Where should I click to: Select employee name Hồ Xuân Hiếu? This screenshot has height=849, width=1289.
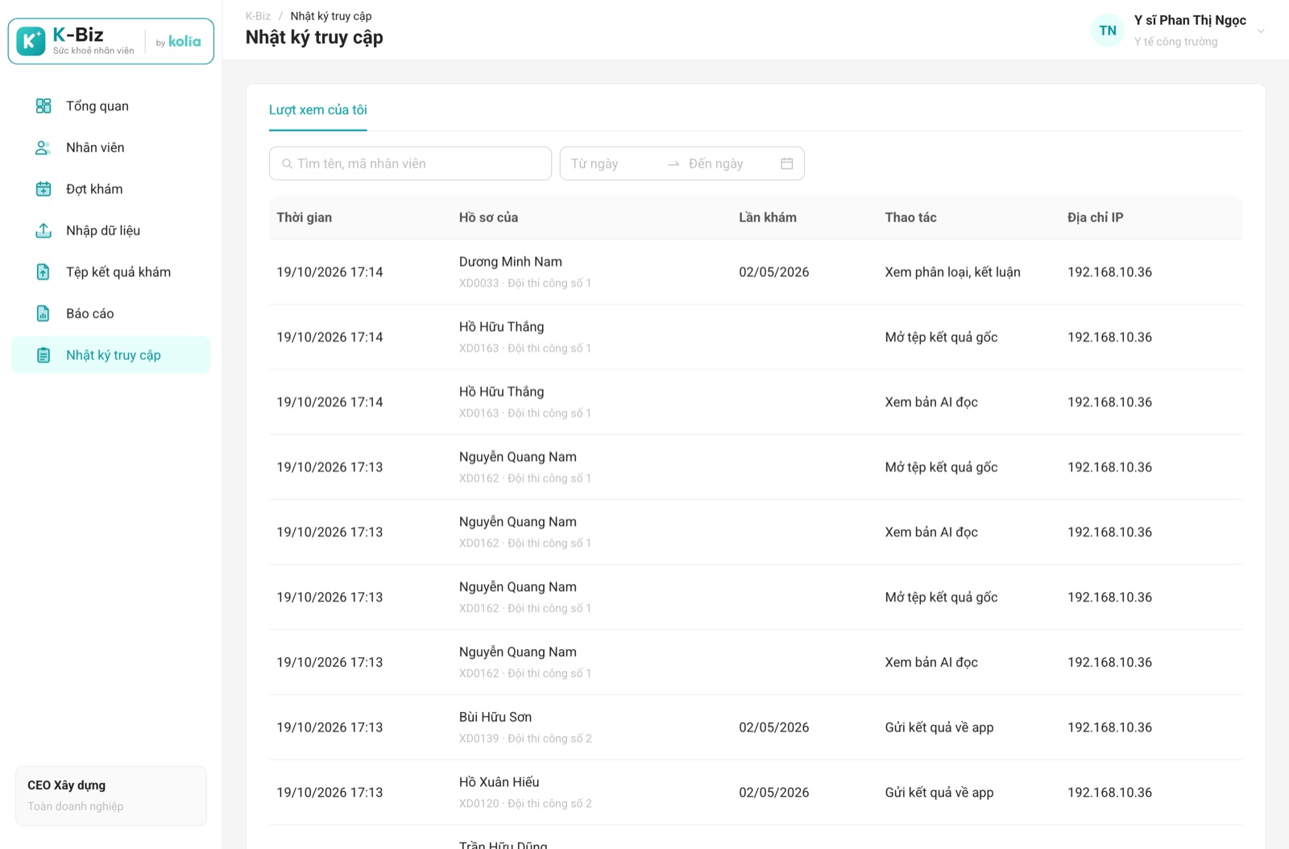[499, 782]
